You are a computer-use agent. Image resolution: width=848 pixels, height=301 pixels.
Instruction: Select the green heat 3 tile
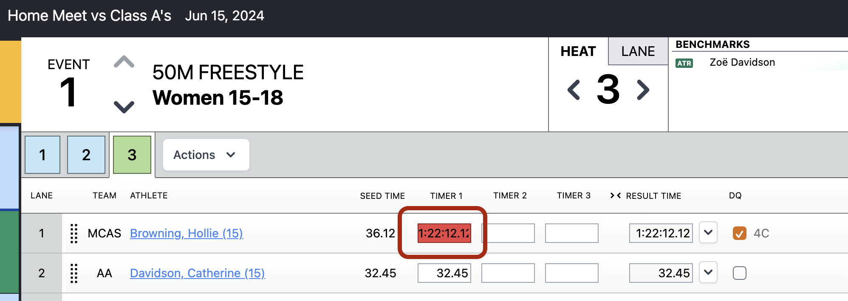[132, 155]
